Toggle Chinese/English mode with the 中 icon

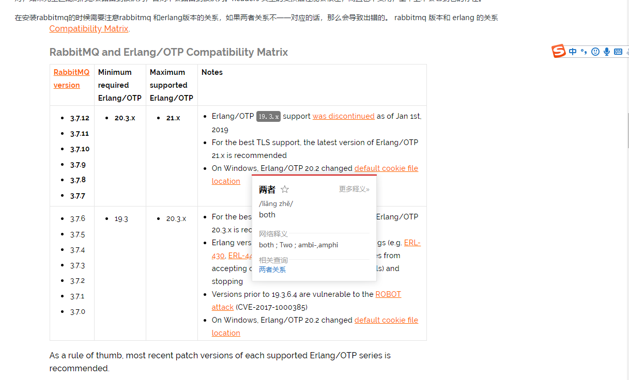tap(572, 52)
